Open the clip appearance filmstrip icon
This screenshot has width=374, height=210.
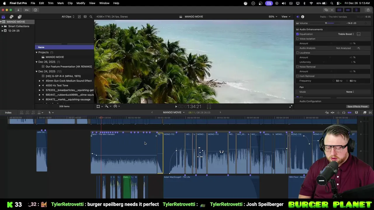[x=356, y=113]
